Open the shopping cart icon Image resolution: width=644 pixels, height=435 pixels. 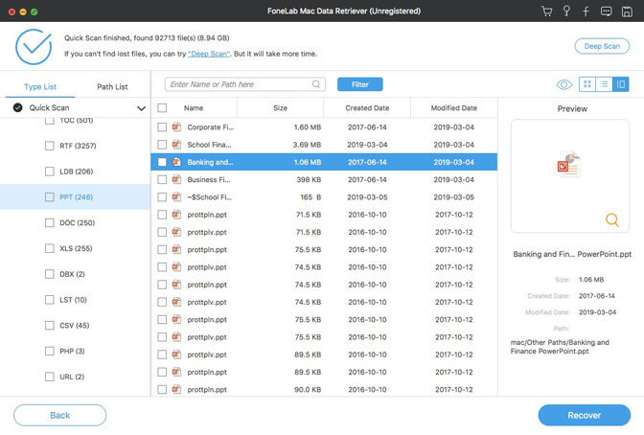click(x=546, y=11)
